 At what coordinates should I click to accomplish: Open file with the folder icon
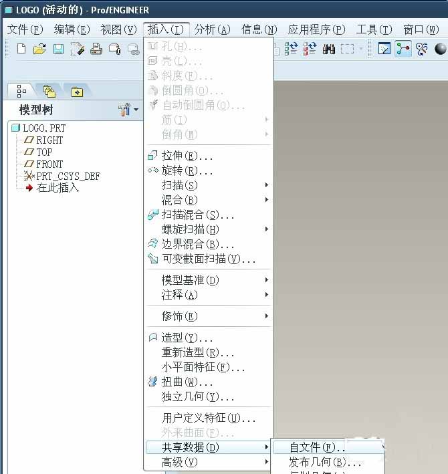pyautogui.click(x=39, y=49)
